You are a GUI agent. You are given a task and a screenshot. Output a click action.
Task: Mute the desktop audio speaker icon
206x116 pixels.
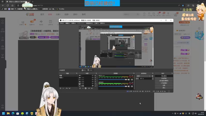tap(129, 86)
